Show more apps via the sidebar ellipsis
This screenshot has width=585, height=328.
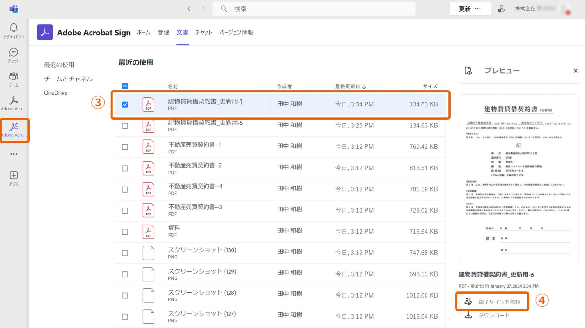tap(14, 154)
